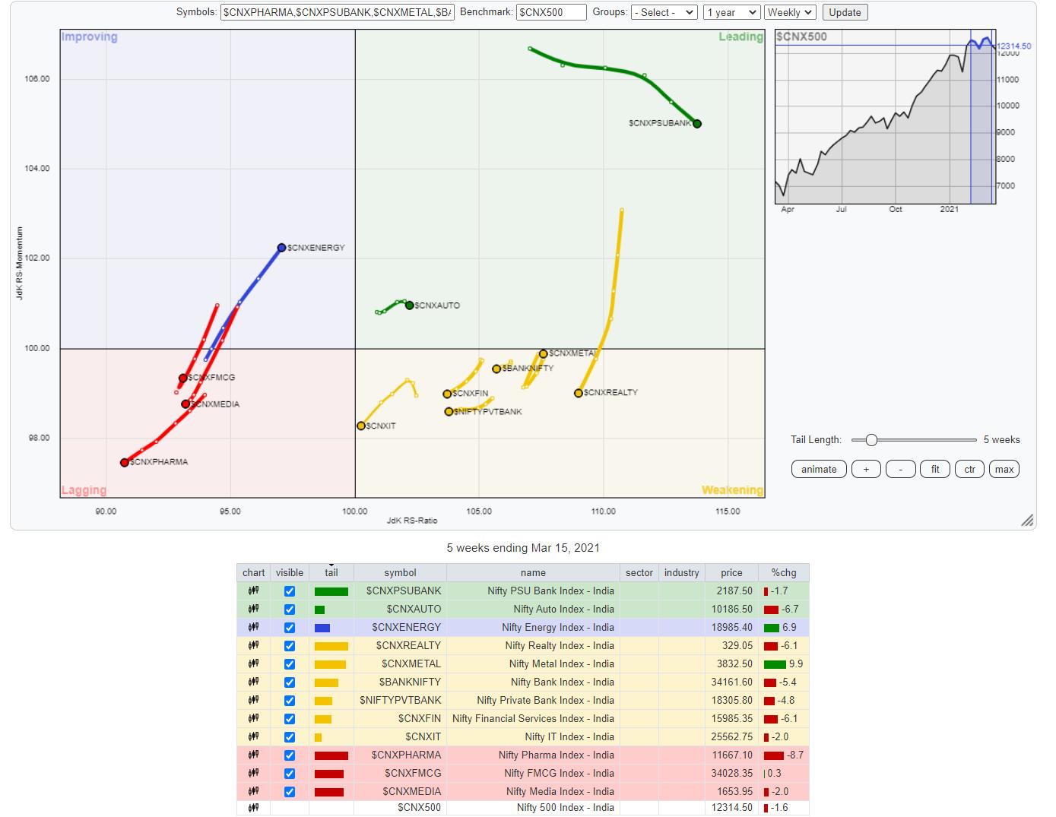Click the animate button

(818, 470)
